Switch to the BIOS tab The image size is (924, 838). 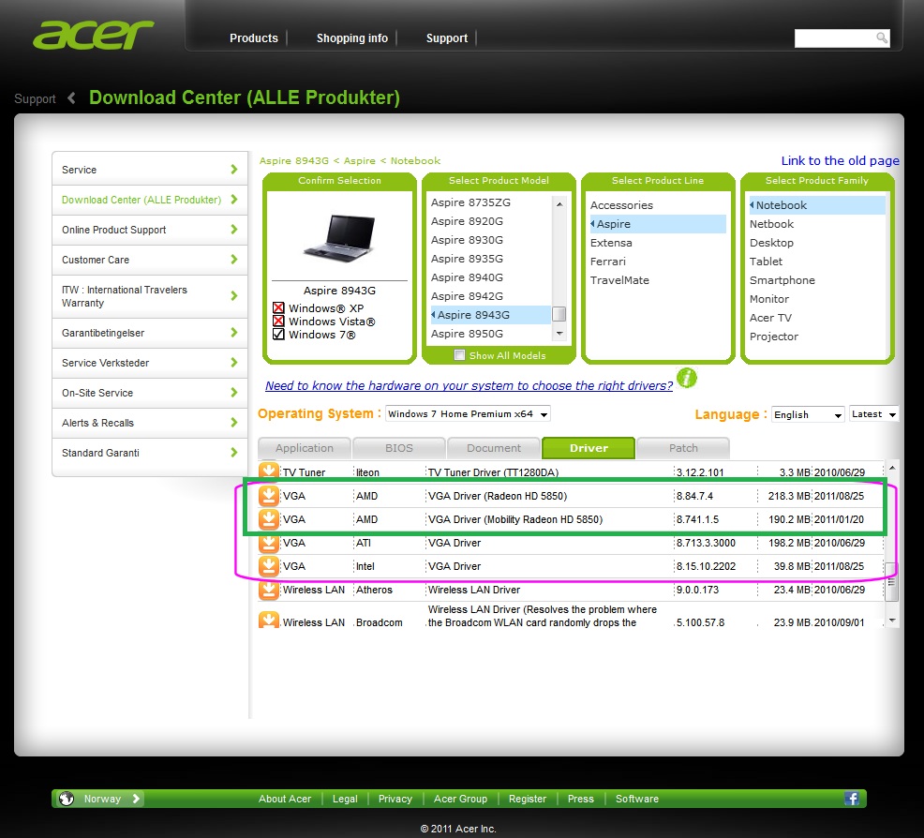tap(399, 448)
